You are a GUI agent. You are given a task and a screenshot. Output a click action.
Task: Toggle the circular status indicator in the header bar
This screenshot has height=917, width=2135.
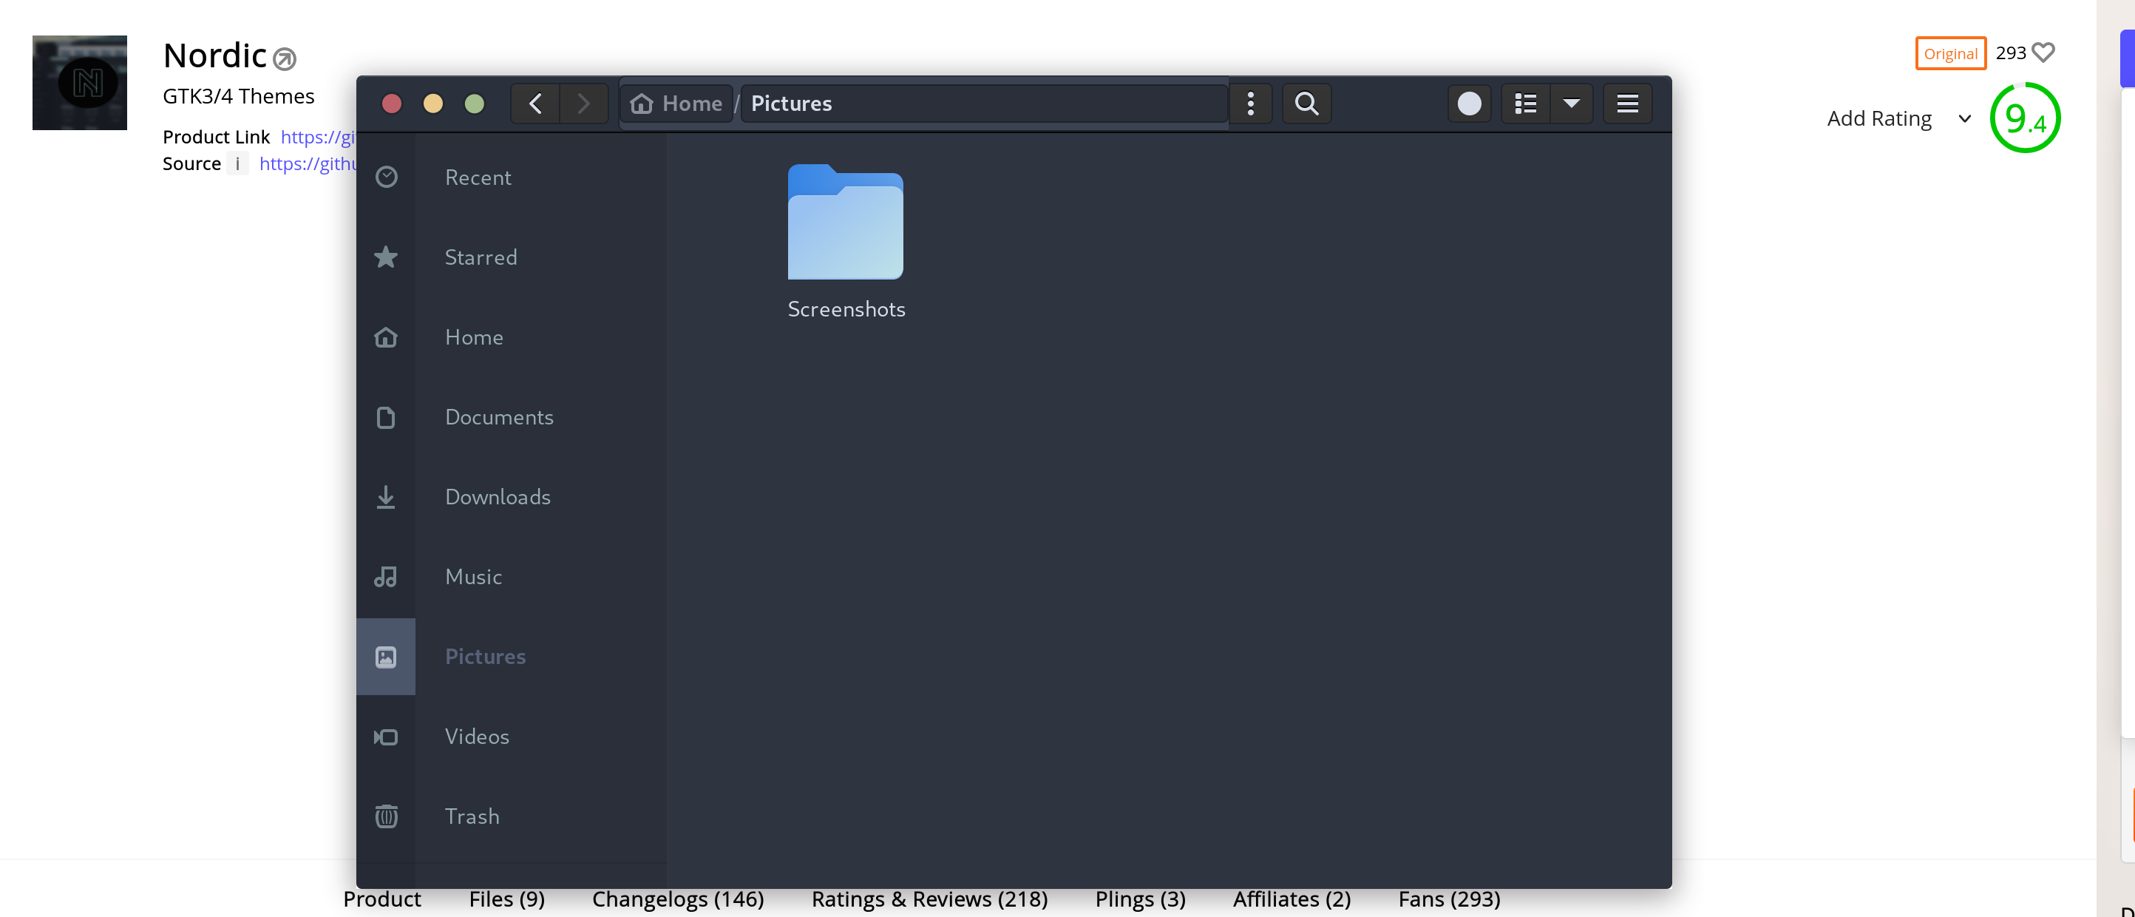coord(1470,103)
